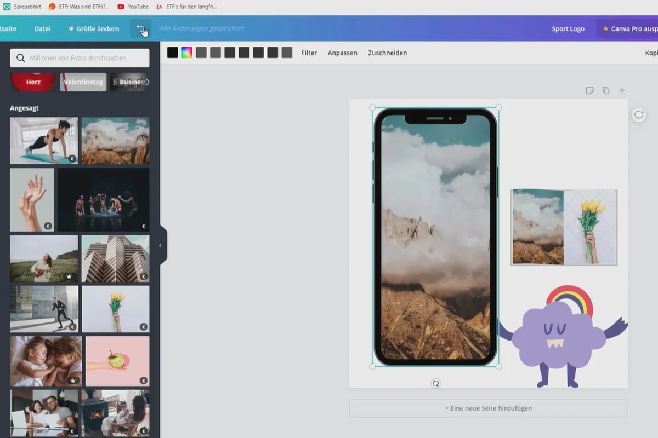The width and height of the screenshot is (658, 438).
Task: Click the rotate handle below the phone
Action: point(435,383)
